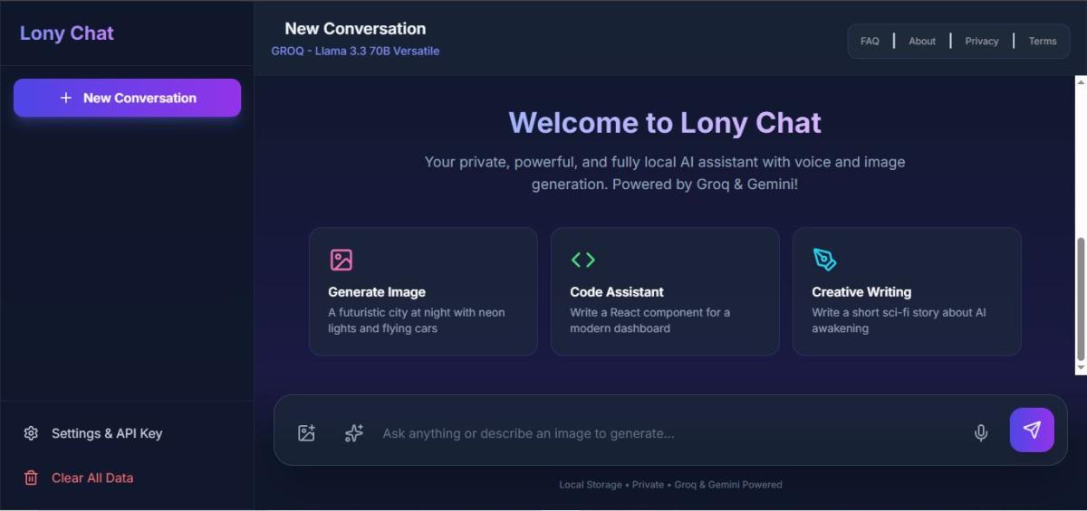Click the trash can icon
Image resolution: width=1087 pixels, height=511 pixels.
[31, 478]
